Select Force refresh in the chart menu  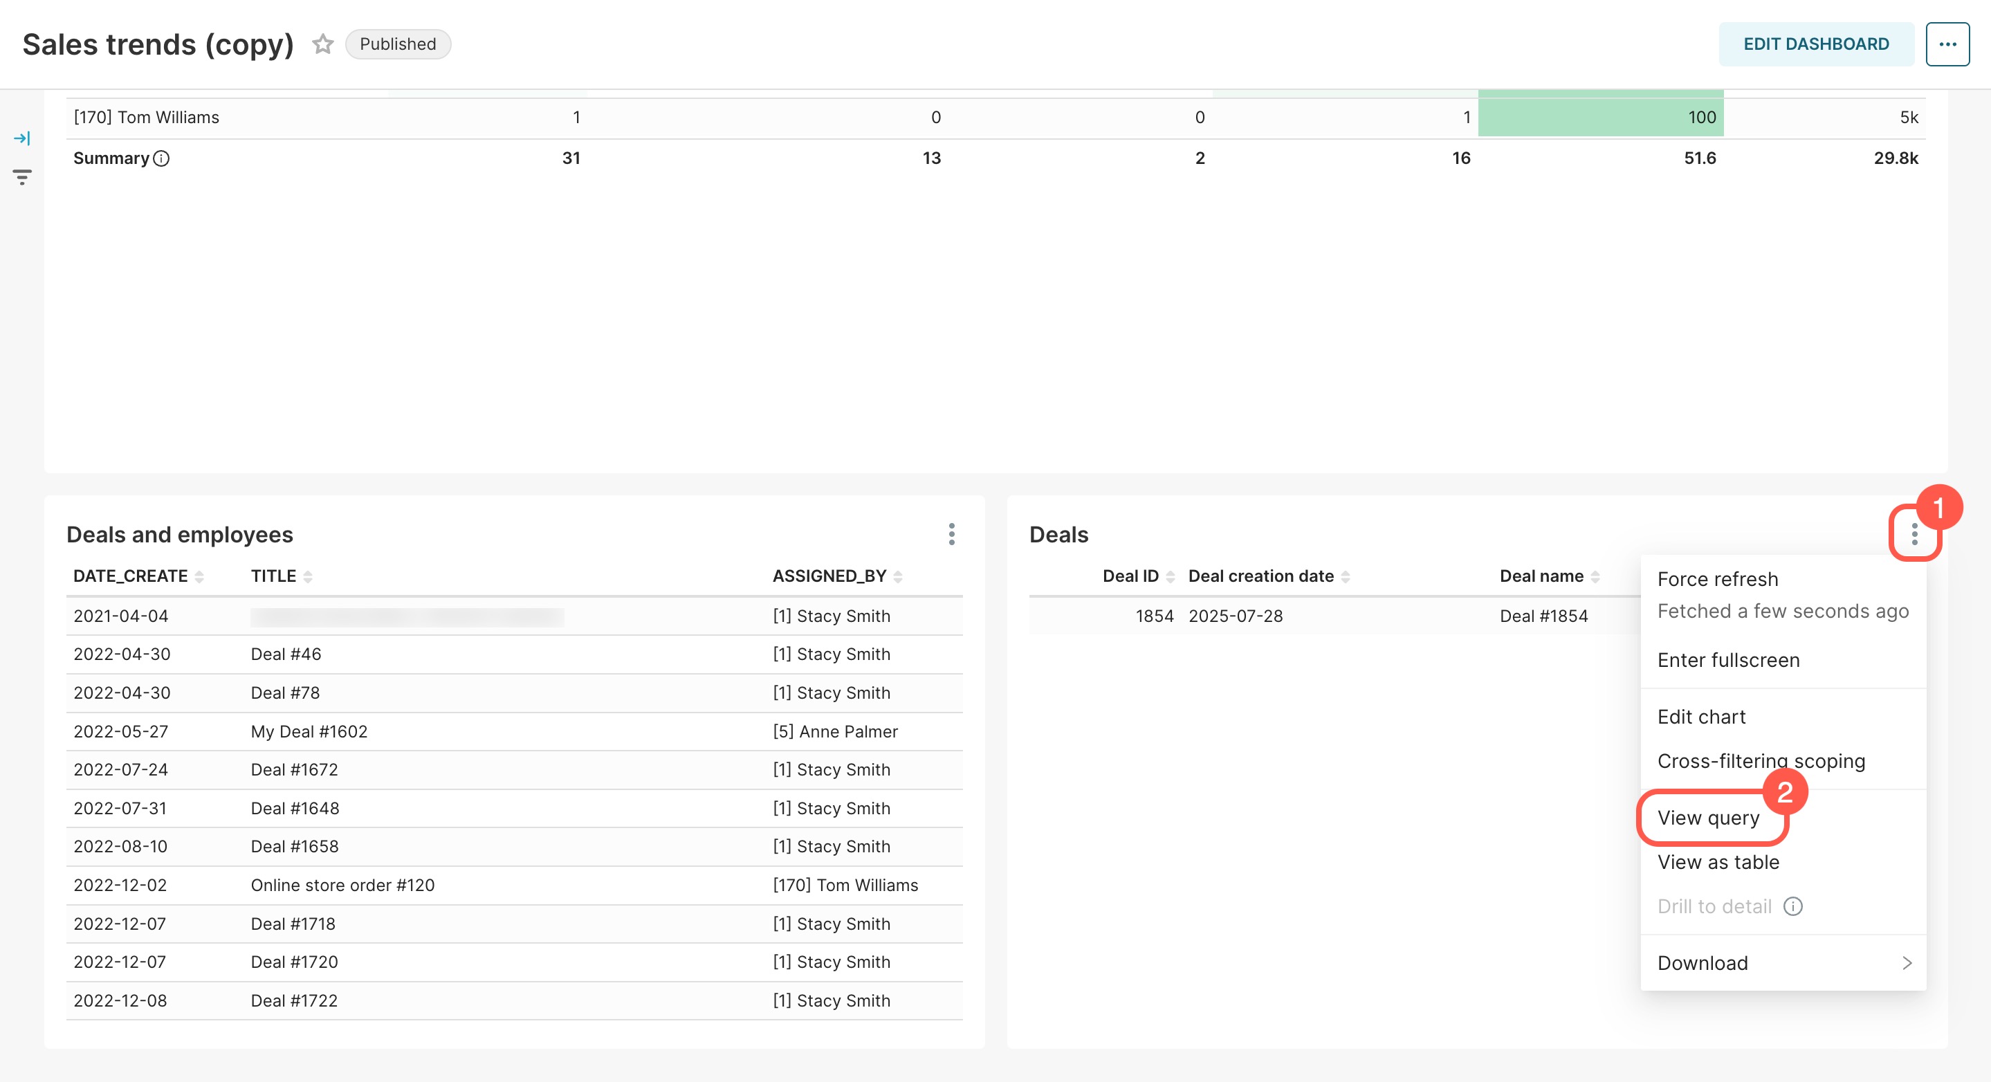(x=1717, y=579)
